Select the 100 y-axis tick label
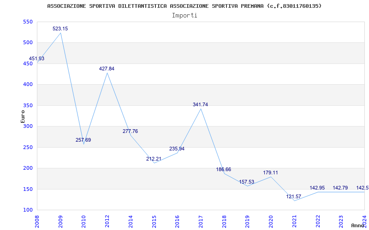The height and width of the screenshot is (230, 369). pyautogui.click(x=28, y=210)
